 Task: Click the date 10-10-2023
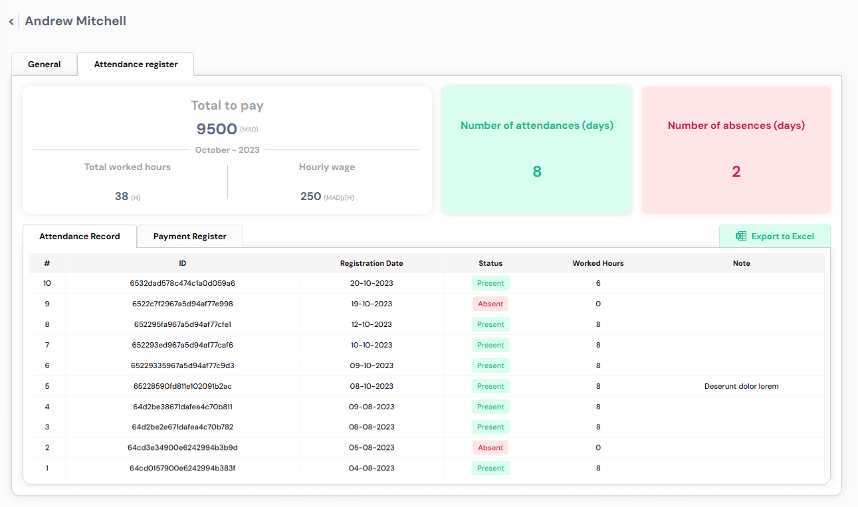point(372,346)
